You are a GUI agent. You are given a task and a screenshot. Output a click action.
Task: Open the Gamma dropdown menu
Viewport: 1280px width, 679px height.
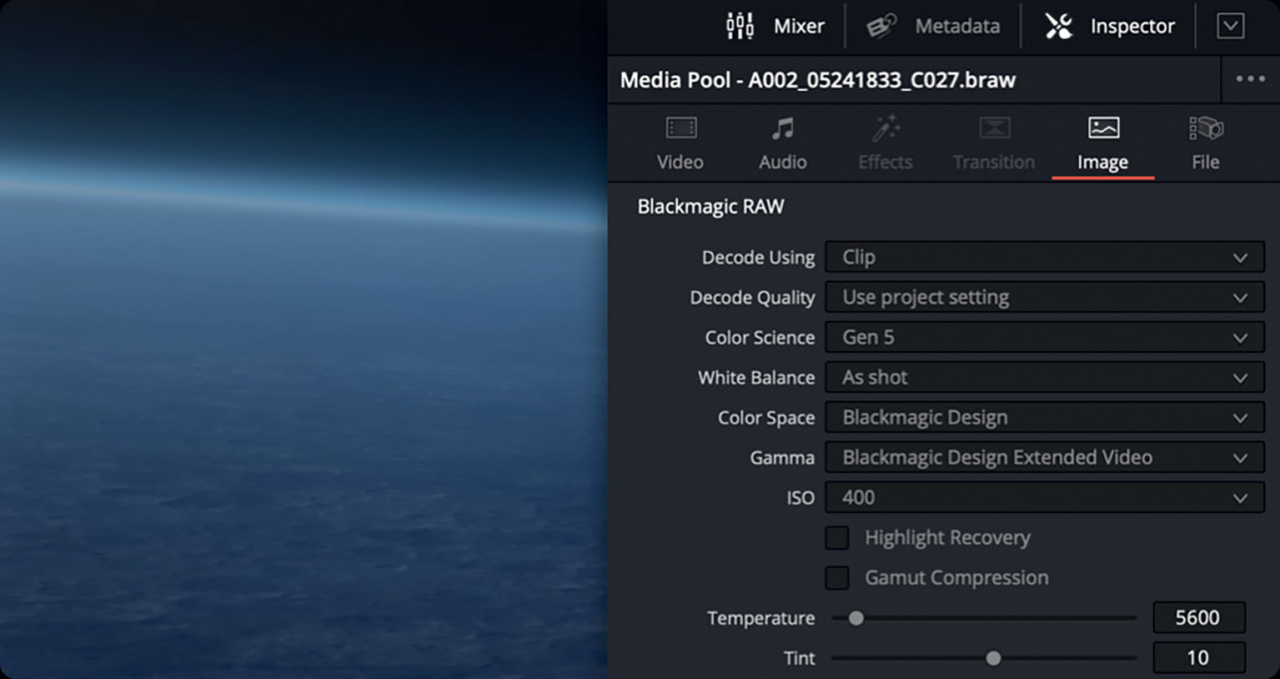pyautogui.click(x=1044, y=458)
